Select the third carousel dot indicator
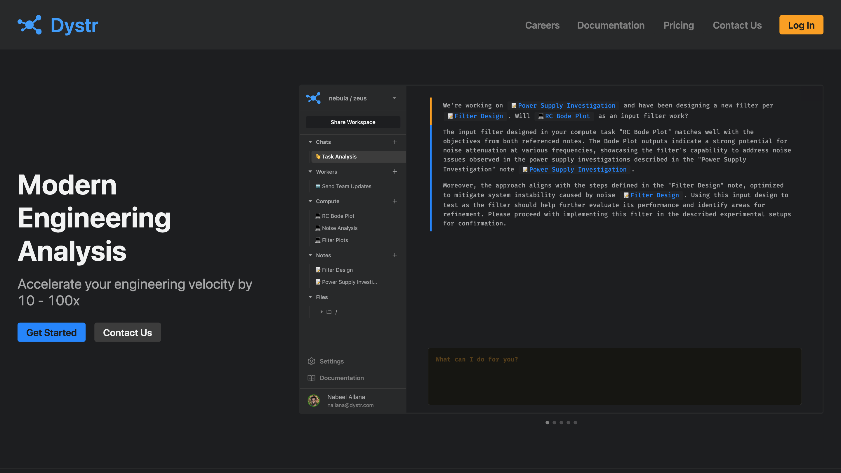Screen dimensions: 841x473 pyautogui.click(x=561, y=422)
